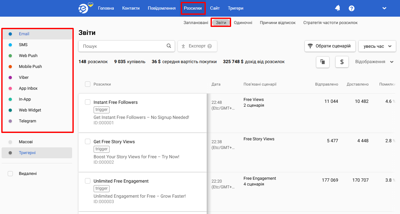This screenshot has width=400, height=214.
Task: Toggle select-all checkbox in Розсилки header
Action: 88,84
